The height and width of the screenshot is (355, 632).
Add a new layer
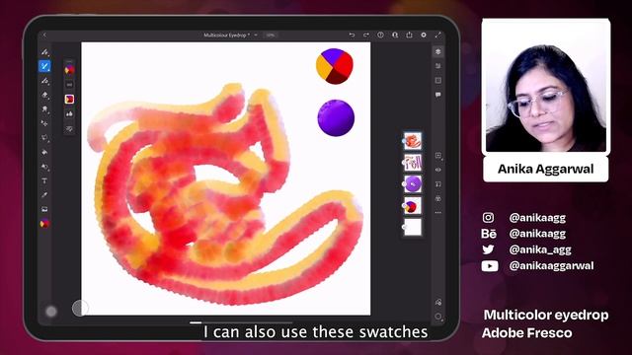click(438, 156)
